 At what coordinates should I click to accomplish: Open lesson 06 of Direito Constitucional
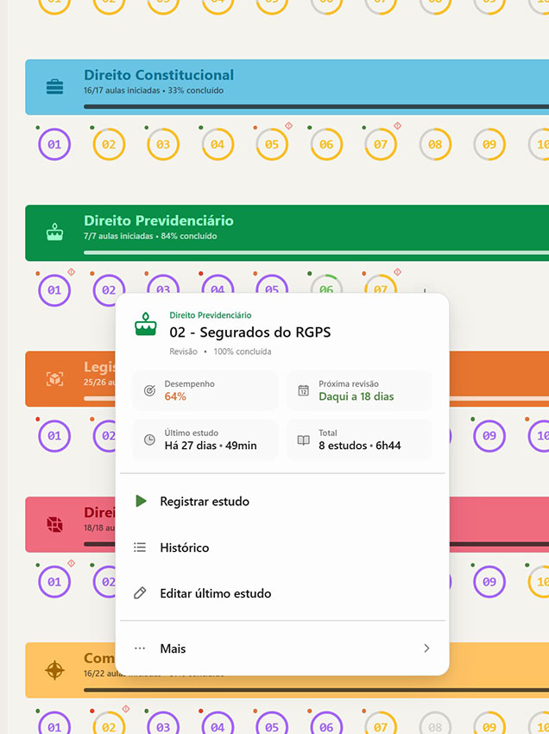pyautogui.click(x=326, y=144)
